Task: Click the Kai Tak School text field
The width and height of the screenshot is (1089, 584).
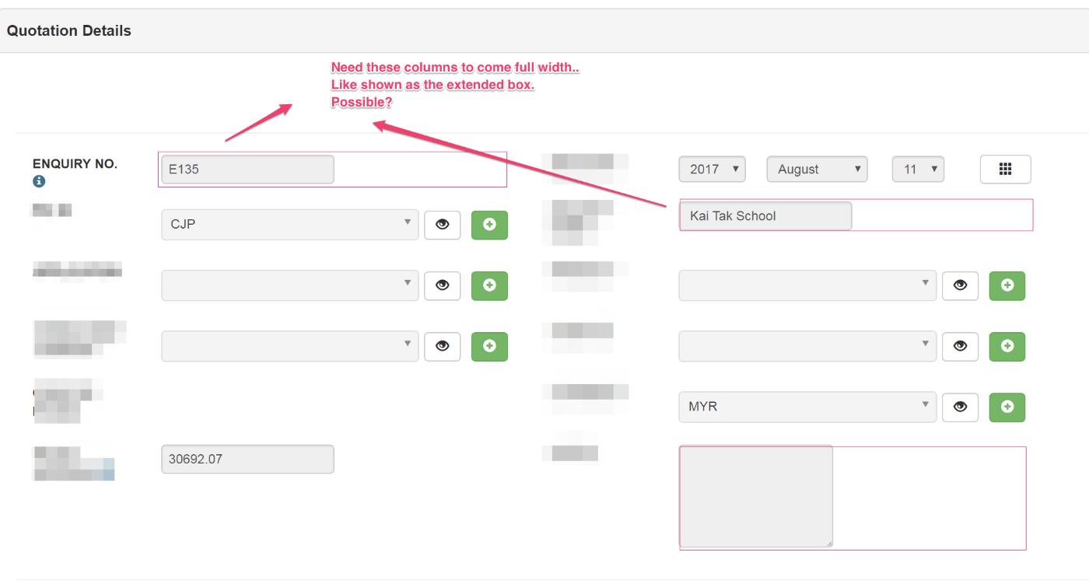Action: pos(765,215)
